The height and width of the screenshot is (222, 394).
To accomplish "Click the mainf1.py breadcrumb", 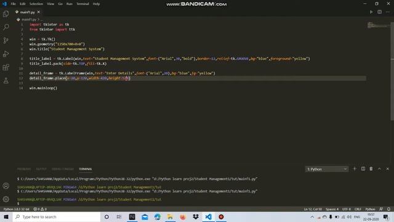I will click(29, 19).
